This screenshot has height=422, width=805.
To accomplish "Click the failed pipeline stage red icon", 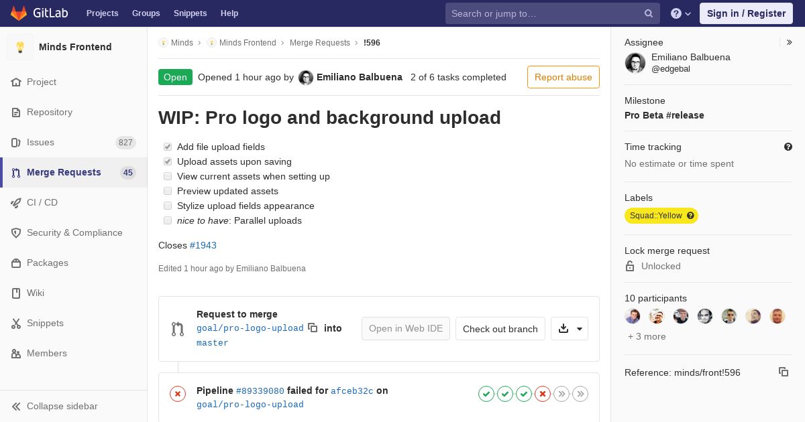I will (x=543, y=394).
